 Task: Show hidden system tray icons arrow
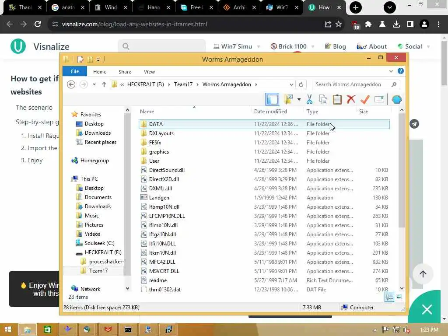(x=375, y=330)
